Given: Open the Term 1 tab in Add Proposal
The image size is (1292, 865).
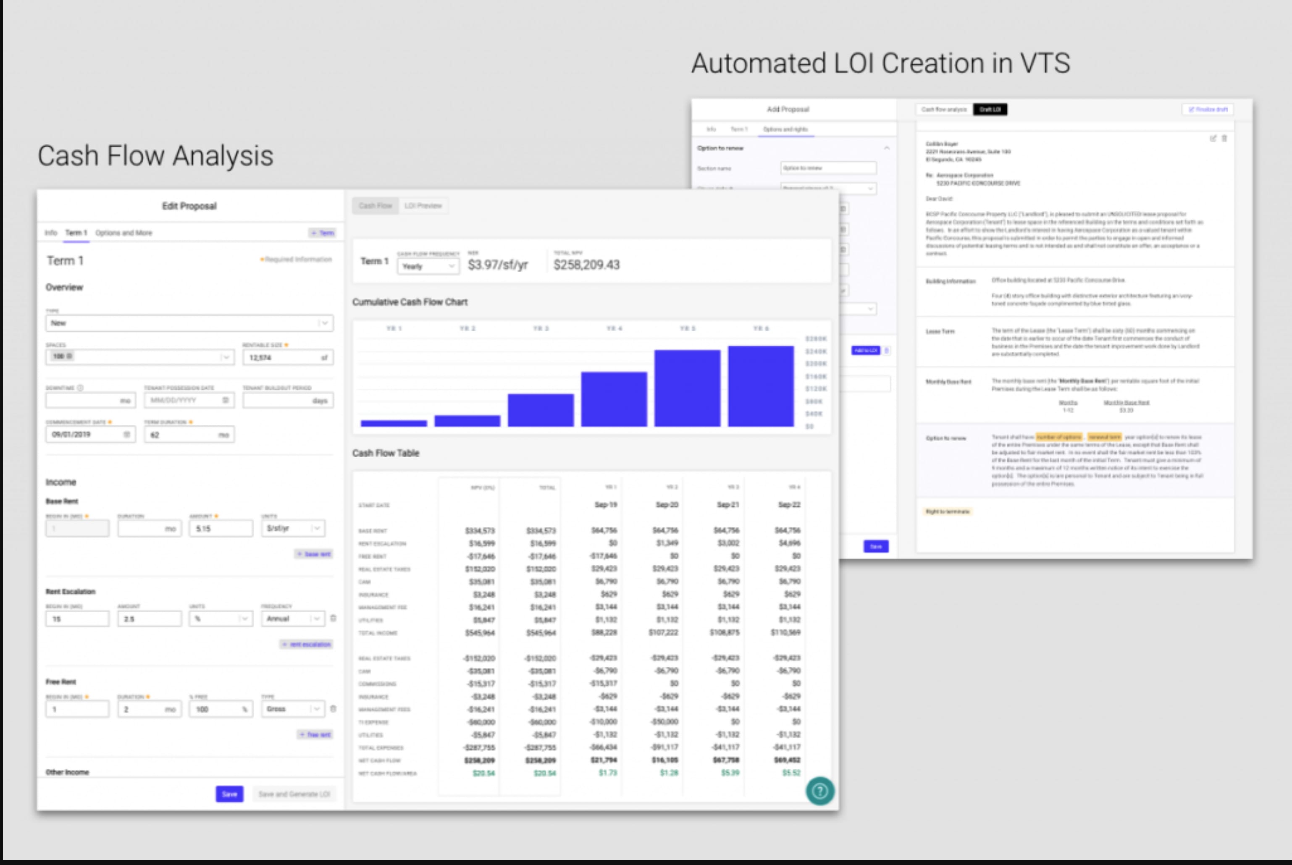Looking at the screenshot, I should point(739,129).
